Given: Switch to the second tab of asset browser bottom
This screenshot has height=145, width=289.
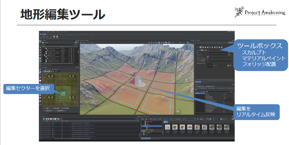Looking at the screenshot, I should 156,138.
